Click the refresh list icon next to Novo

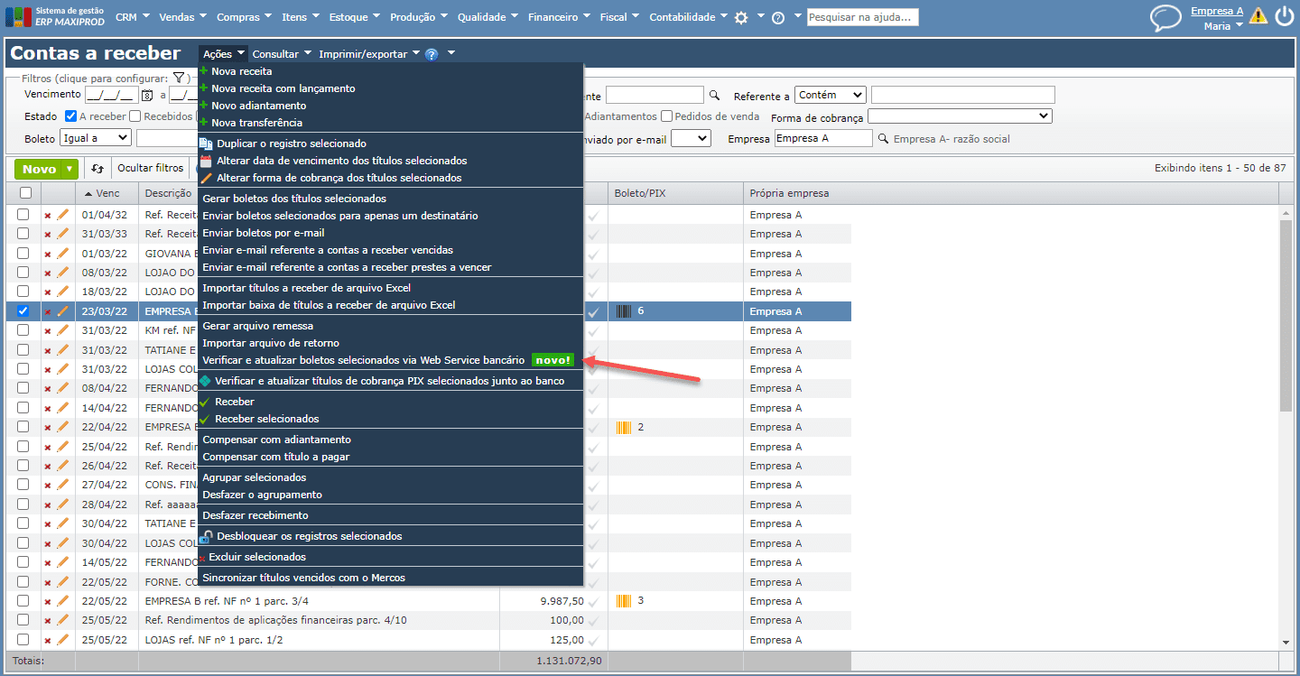click(97, 169)
